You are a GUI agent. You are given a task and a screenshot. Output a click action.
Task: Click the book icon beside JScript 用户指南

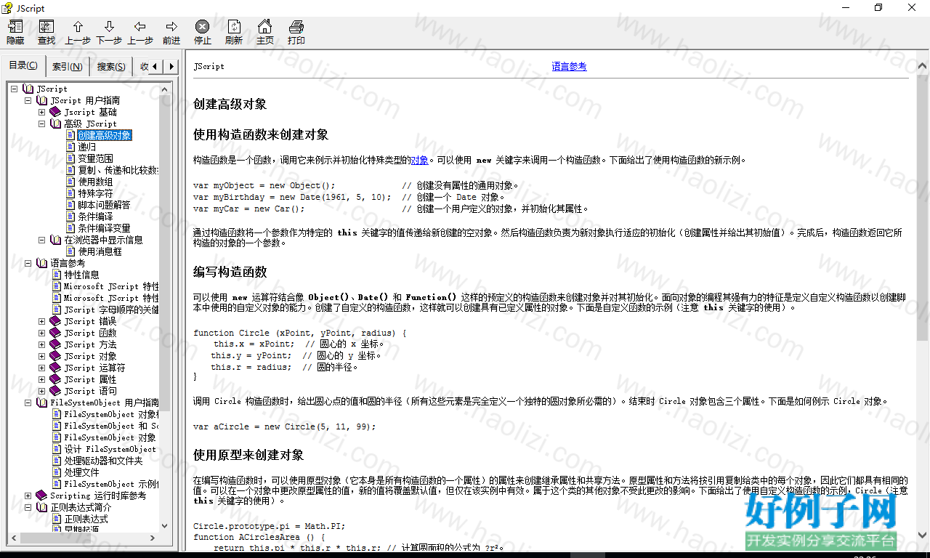coord(41,100)
